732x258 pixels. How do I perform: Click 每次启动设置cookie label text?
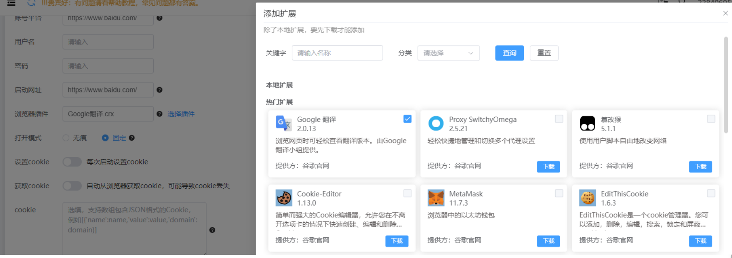tap(117, 162)
